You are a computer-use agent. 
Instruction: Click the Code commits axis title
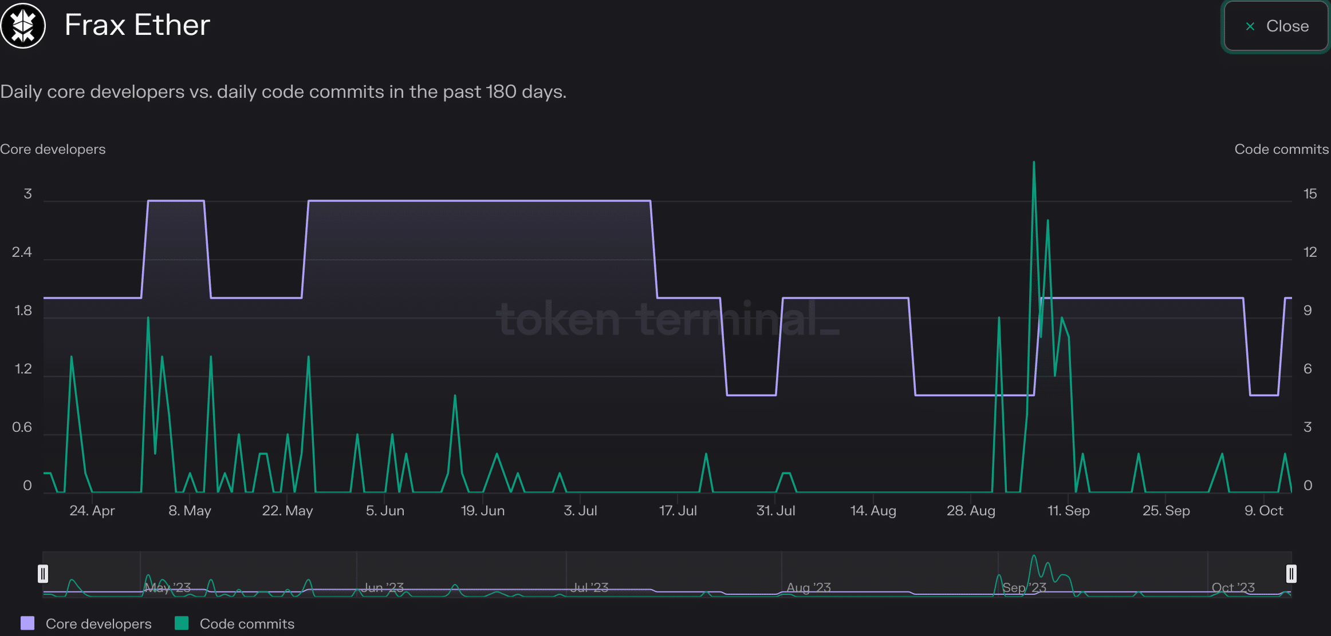1281,149
